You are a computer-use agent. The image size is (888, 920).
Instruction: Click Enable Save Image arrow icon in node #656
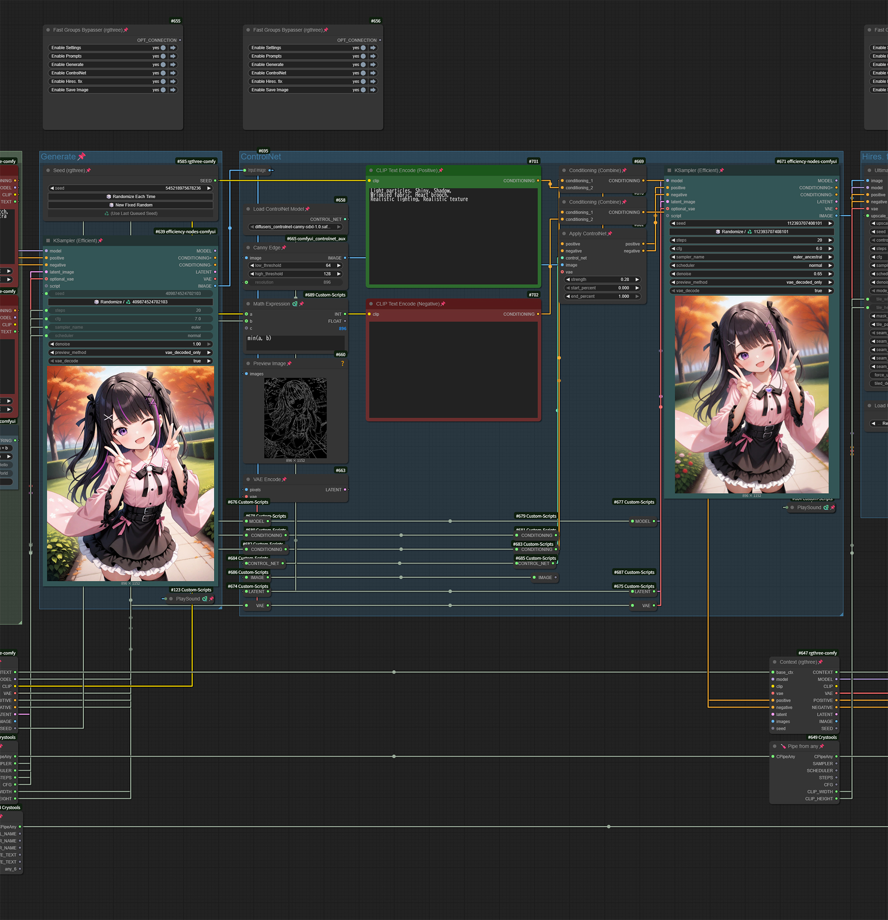pos(372,90)
